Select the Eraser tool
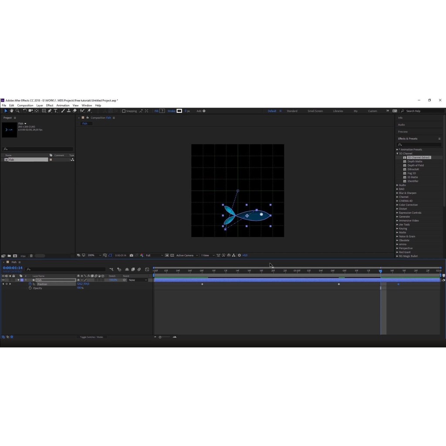The height and width of the screenshot is (446, 446). point(75,111)
